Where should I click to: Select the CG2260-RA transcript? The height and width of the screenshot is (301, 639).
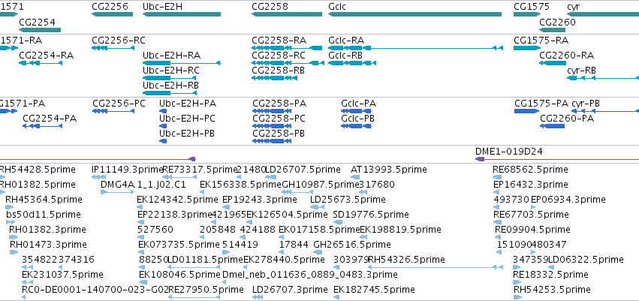(552, 63)
